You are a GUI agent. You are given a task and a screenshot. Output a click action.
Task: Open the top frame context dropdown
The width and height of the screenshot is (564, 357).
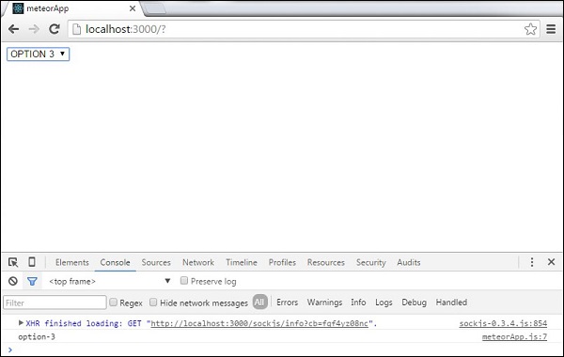click(x=110, y=281)
